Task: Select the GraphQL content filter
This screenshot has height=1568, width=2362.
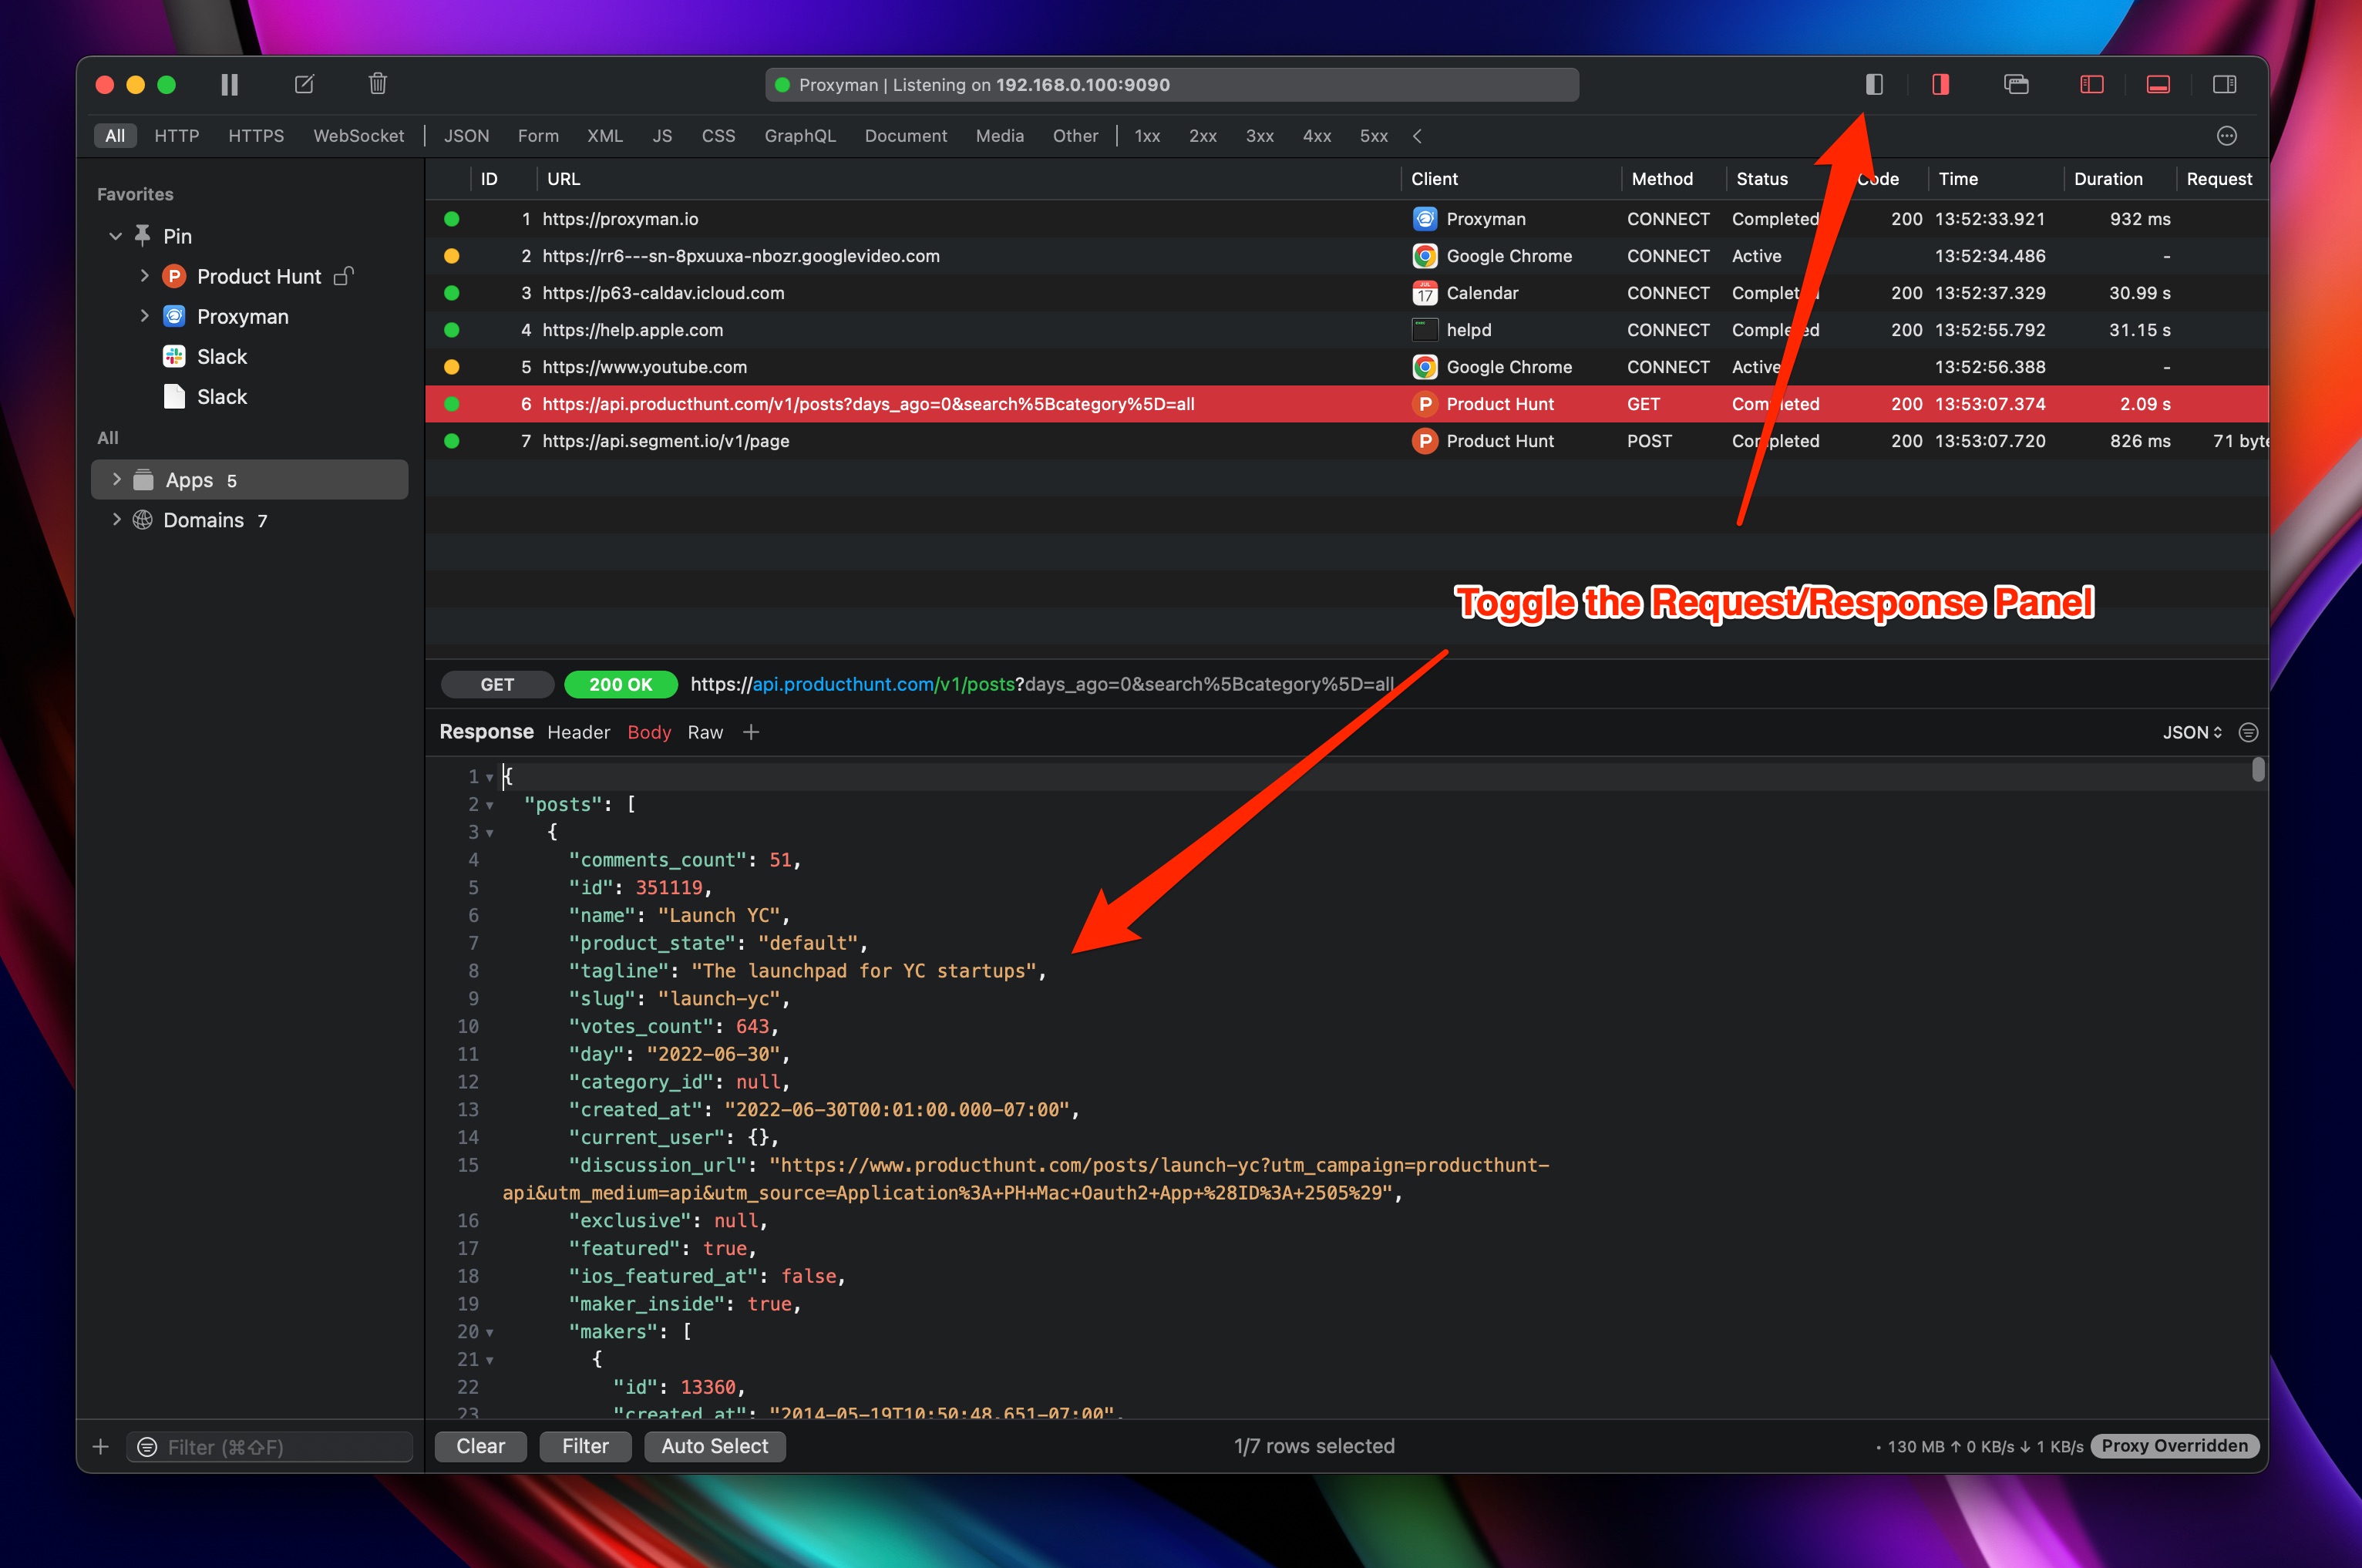Action: coord(799,135)
